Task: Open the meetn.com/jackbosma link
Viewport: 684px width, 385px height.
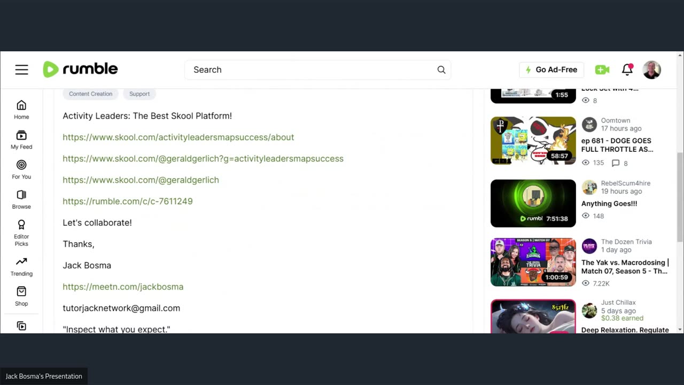Action: [x=123, y=287]
